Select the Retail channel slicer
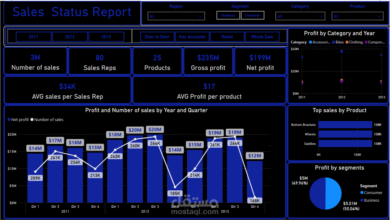The height and width of the screenshot is (220, 390). click(x=227, y=36)
